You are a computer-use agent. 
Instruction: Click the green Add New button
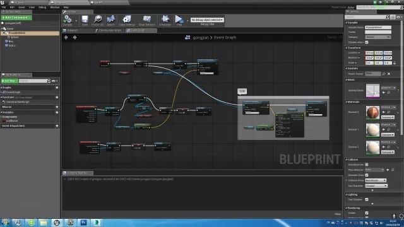(x=9, y=81)
